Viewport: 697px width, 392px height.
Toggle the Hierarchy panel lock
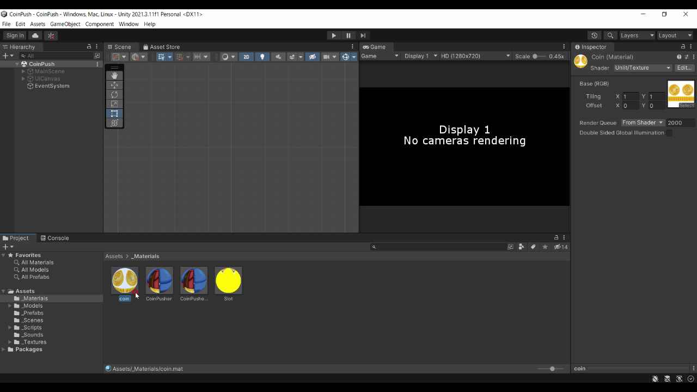pyautogui.click(x=89, y=47)
